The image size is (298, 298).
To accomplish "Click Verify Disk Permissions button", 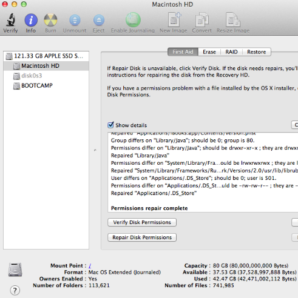I will point(142,222).
